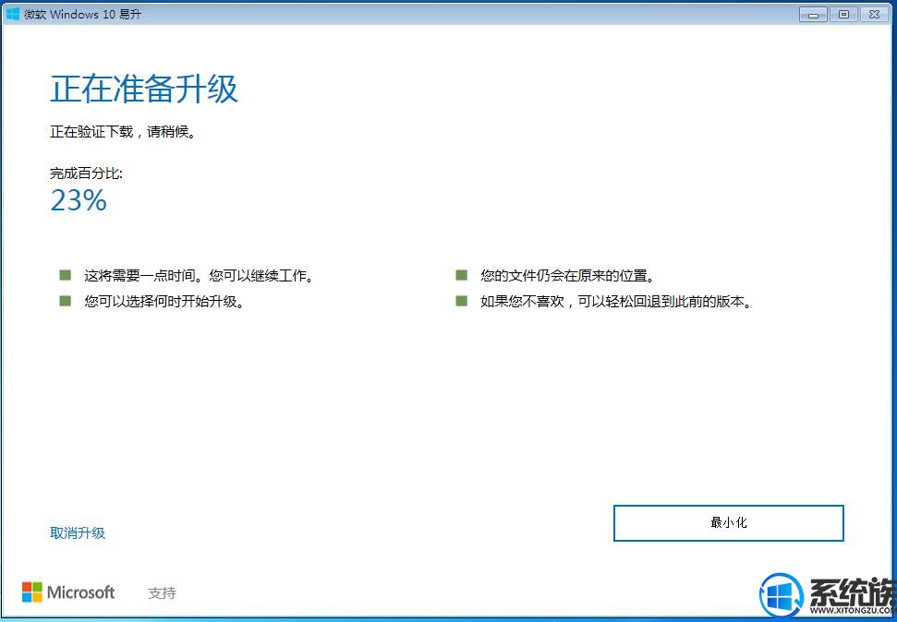The height and width of the screenshot is (622, 897).
Task: Click green bullet beside 如果您不喜欢
Action: click(462, 301)
